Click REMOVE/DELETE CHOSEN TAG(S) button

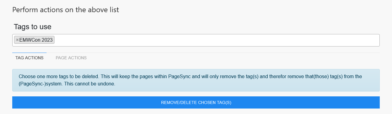(196, 102)
